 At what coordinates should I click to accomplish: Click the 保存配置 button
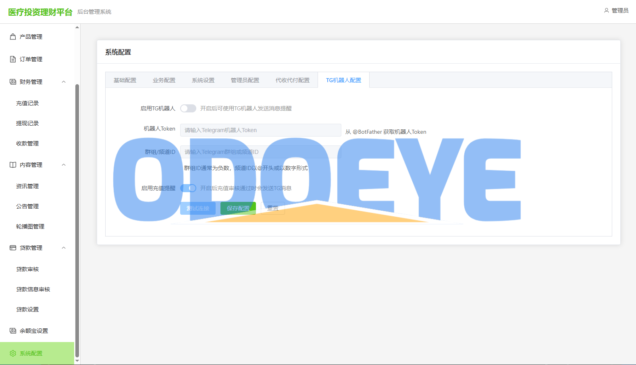point(238,208)
